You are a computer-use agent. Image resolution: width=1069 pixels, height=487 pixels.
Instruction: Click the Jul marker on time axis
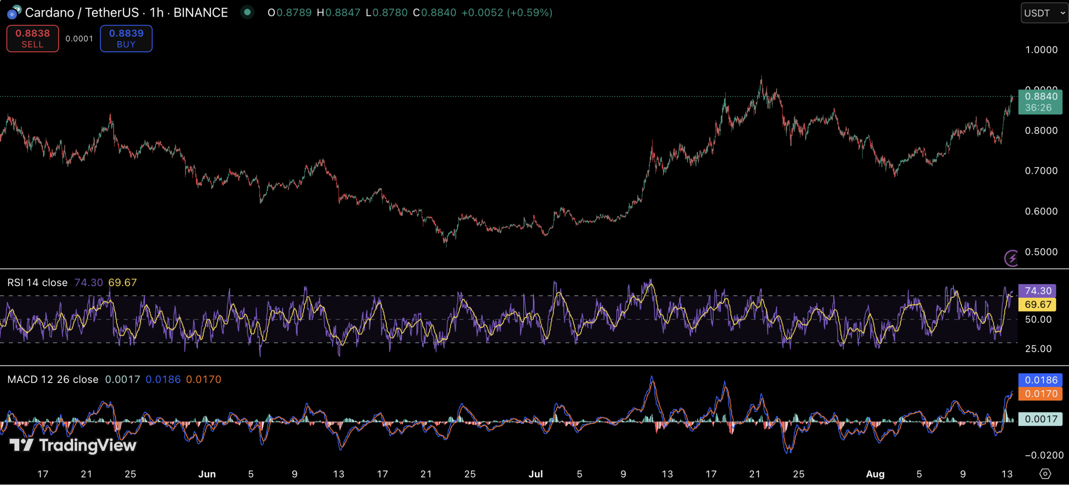coord(535,474)
